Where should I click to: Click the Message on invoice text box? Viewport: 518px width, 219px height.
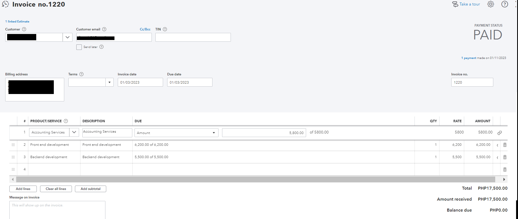[57, 210]
